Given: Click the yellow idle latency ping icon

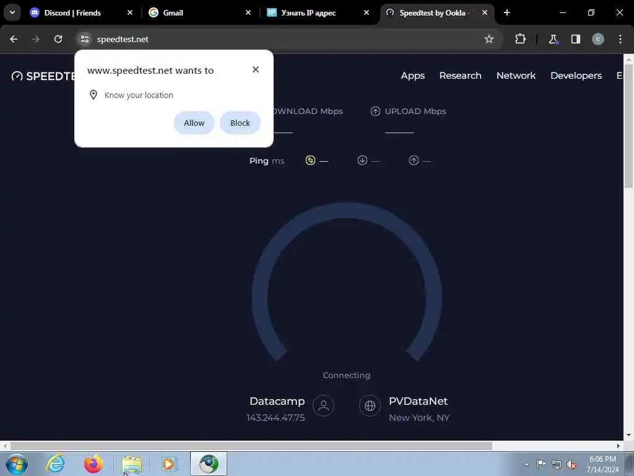Looking at the screenshot, I should (x=310, y=161).
